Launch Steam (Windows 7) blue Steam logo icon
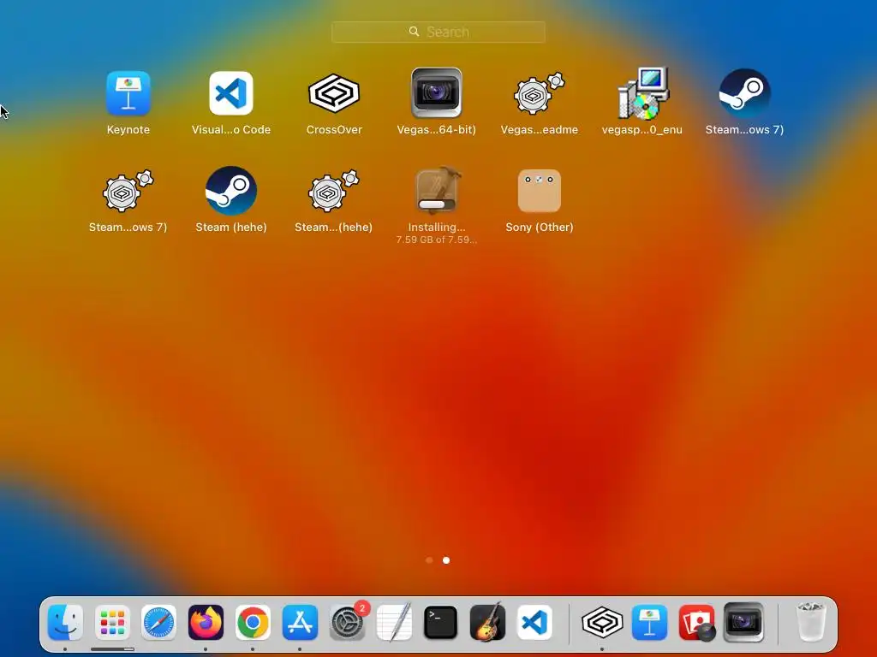 pos(744,93)
